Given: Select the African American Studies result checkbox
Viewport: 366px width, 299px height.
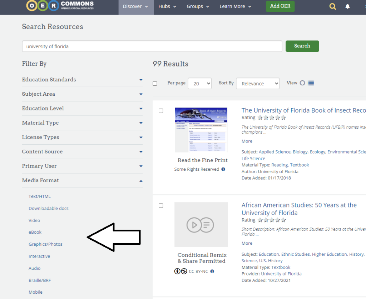Looking at the screenshot, I should coord(161,206).
